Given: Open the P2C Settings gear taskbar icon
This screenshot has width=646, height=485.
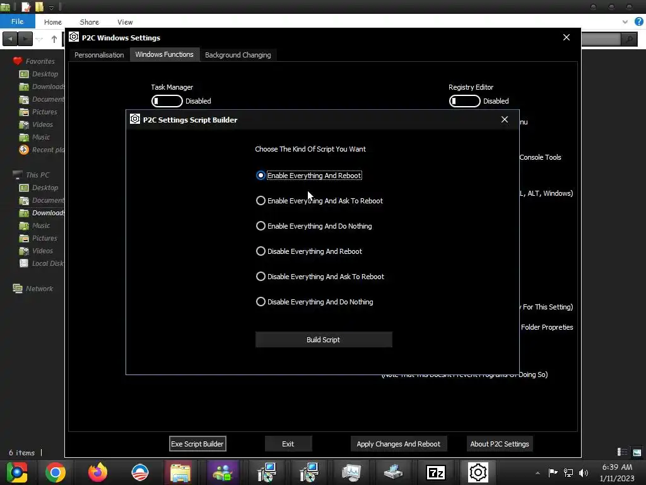Looking at the screenshot, I should [478, 472].
